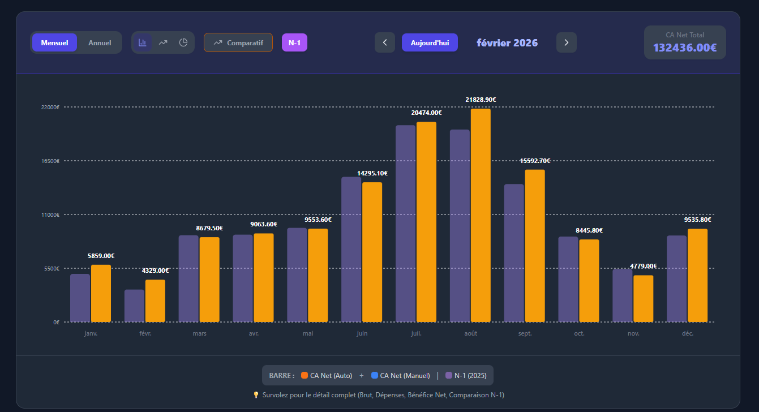Go to next month with right chevron

567,42
